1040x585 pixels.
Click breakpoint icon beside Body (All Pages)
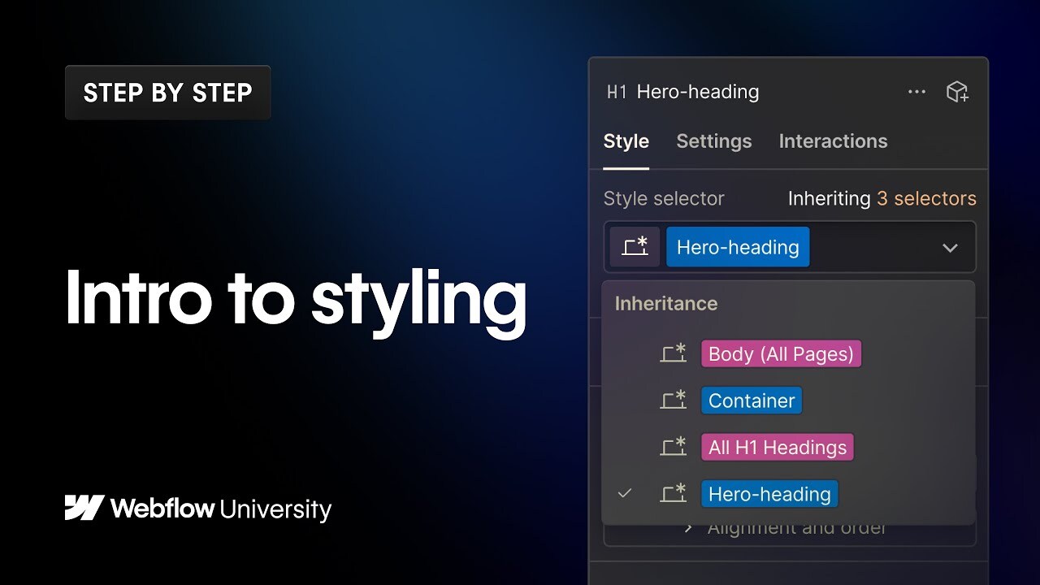click(673, 353)
